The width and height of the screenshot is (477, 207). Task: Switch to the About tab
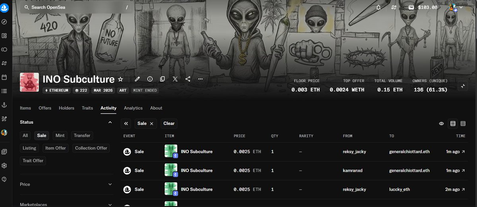[156, 108]
